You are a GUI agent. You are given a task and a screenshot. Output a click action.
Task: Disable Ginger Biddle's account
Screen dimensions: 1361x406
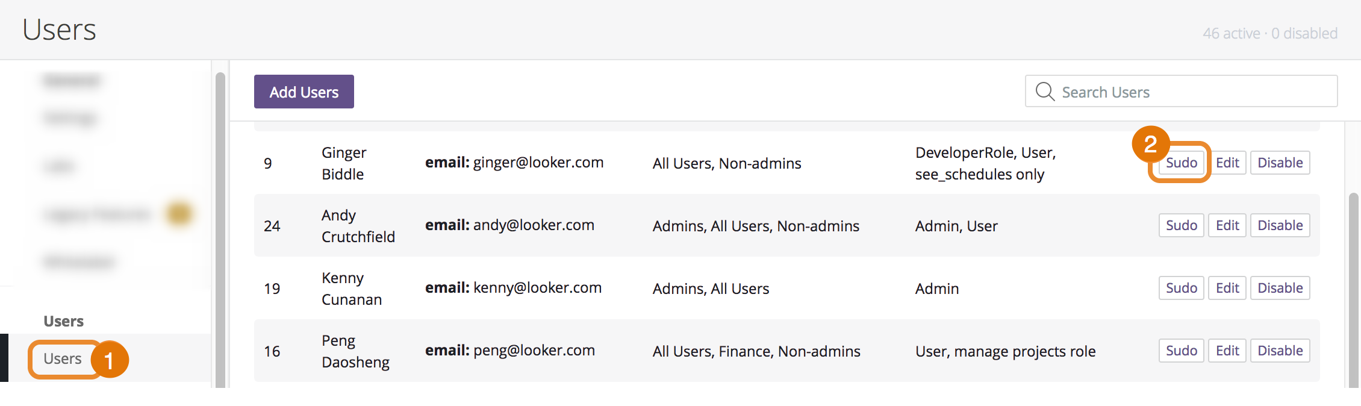(1280, 163)
